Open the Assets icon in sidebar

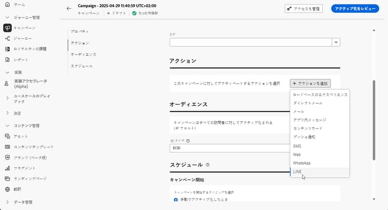(x=7, y=136)
